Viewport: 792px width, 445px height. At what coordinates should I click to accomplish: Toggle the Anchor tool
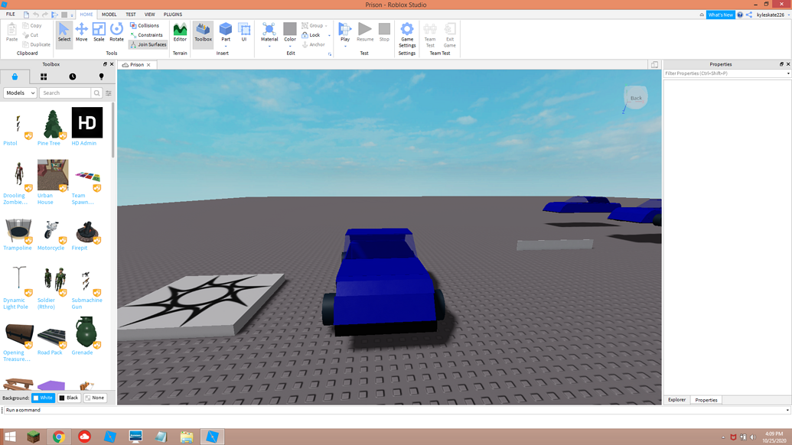point(315,44)
